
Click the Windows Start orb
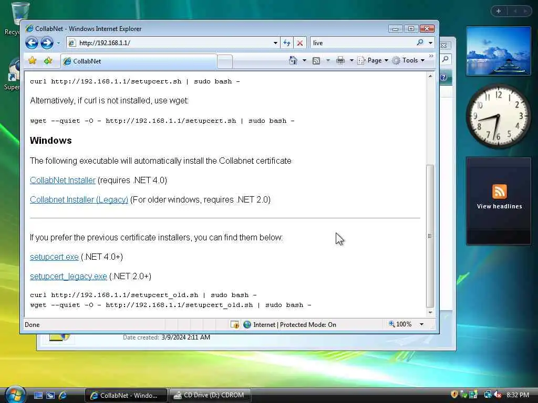point(15,394)
